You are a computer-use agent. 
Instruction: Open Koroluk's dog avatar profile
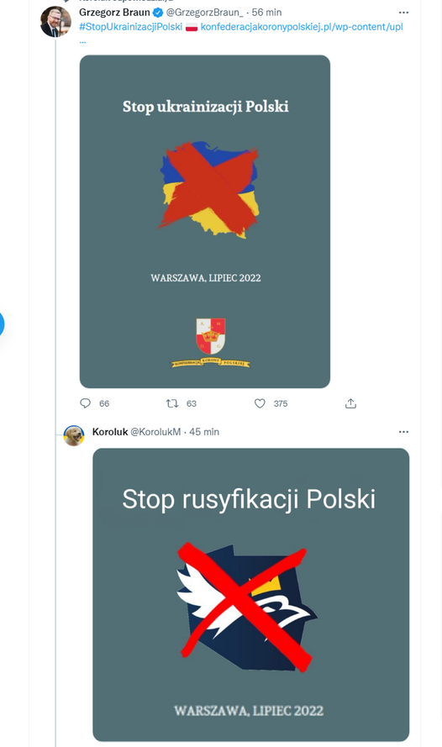pos(74,435)
